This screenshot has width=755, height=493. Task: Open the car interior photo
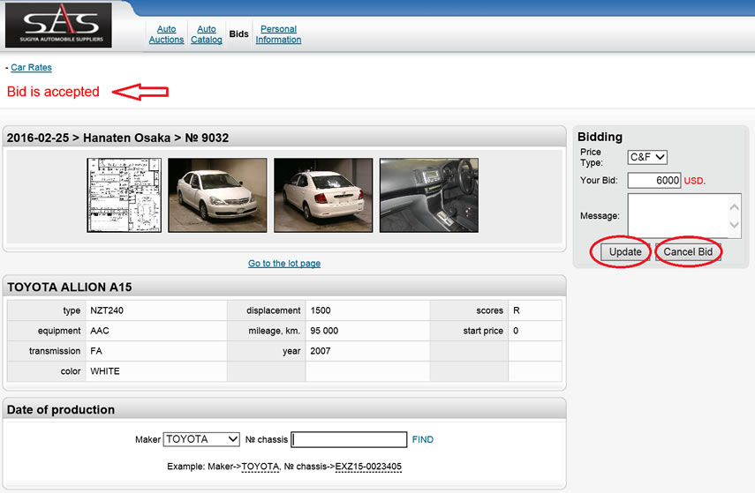(428, 195)
